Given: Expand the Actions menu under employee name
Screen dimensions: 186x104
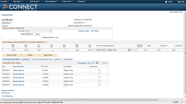Looking at the screenshot, I should pos(5,26).
